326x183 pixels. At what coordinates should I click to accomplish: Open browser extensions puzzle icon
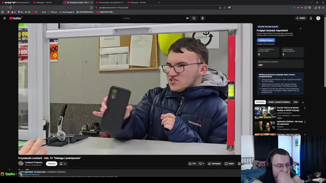pos(306,8)
